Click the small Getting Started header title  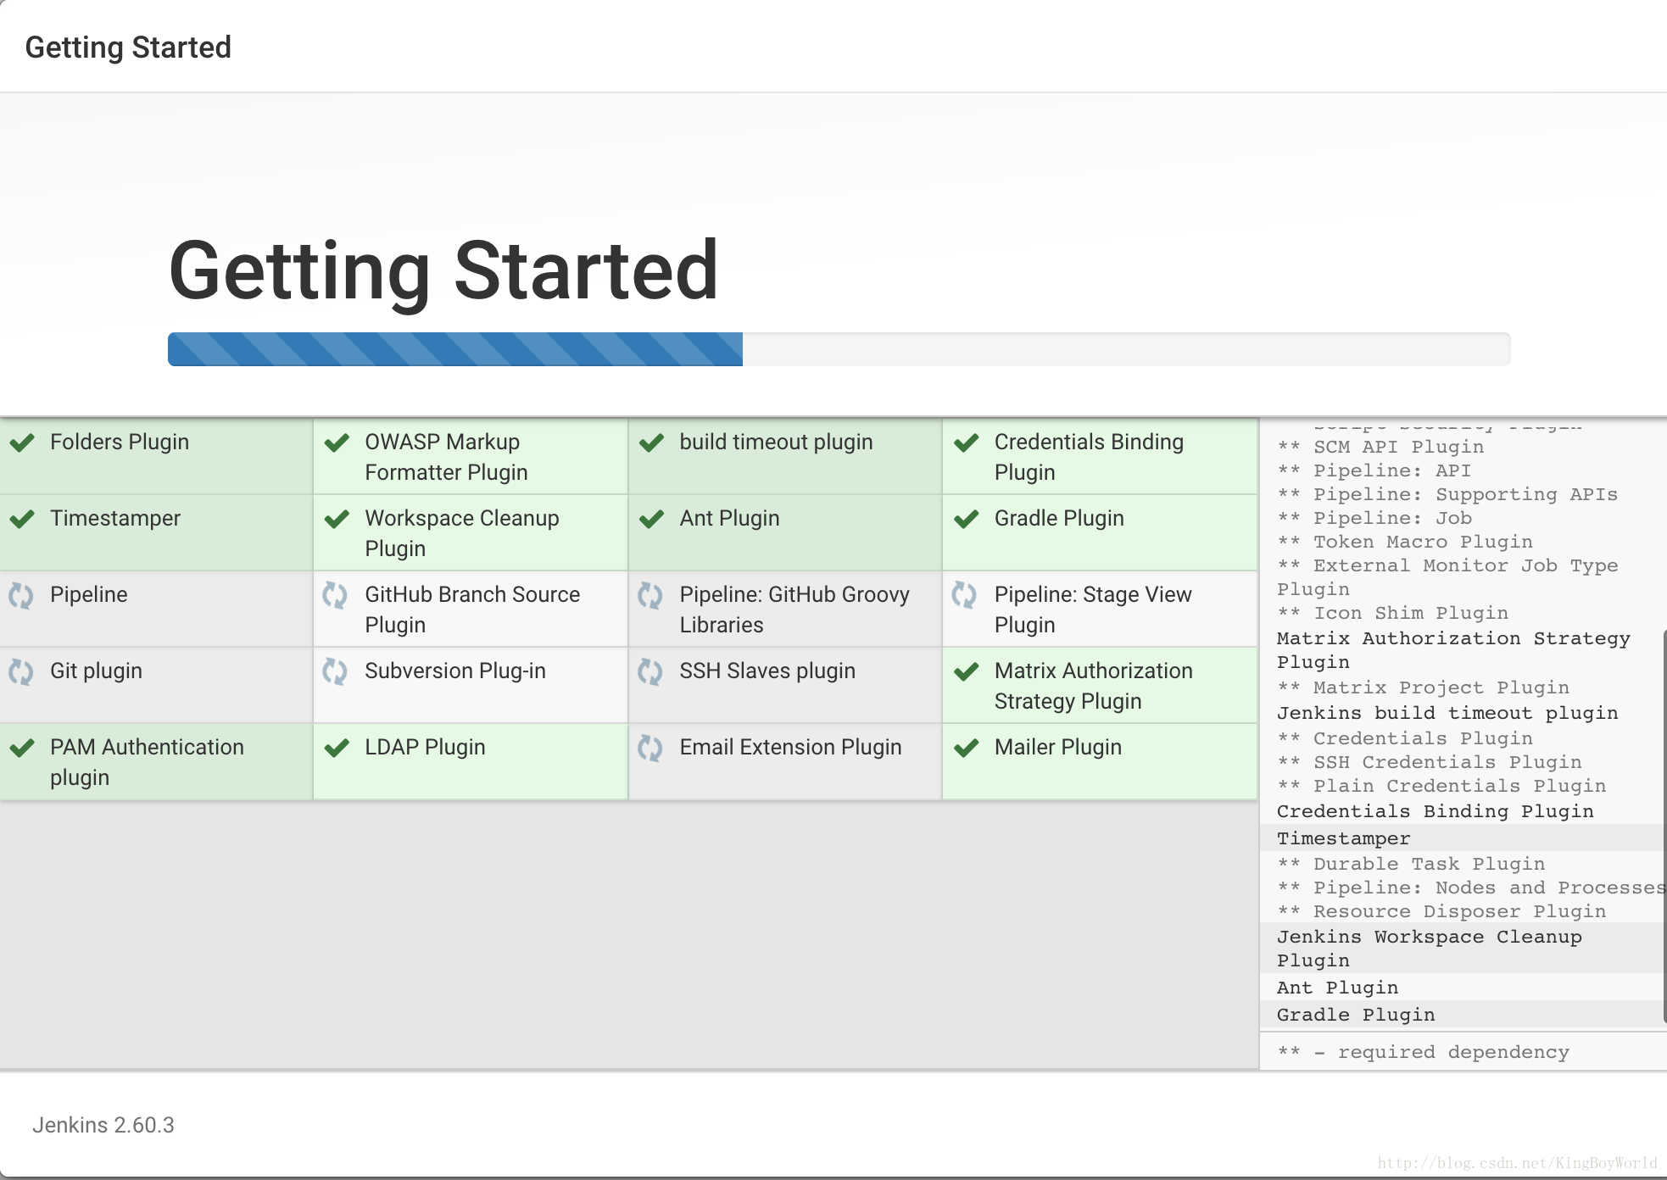click(x=128, y=47)
